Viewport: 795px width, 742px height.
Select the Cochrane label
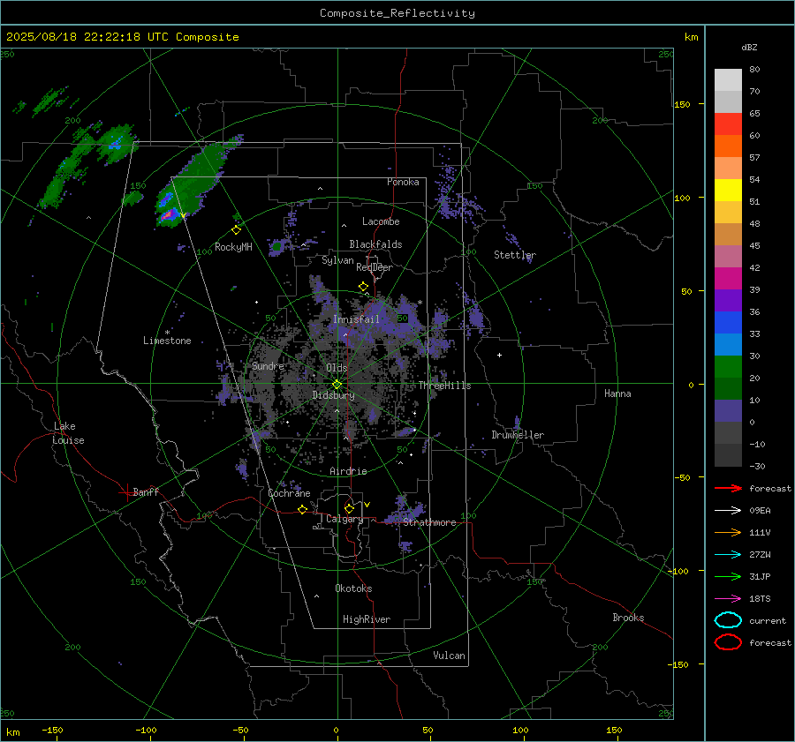point(289,493)
